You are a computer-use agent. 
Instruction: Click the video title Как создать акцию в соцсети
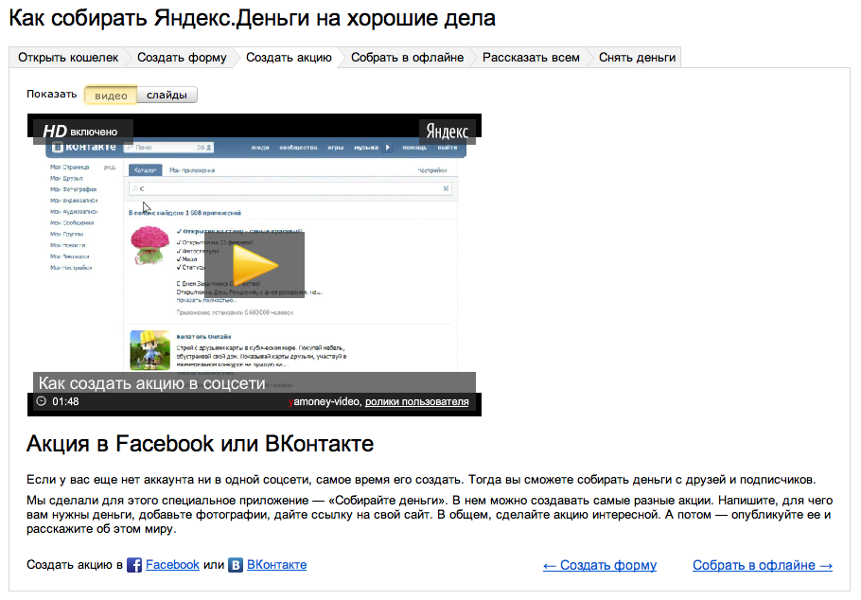pos(151,383)
